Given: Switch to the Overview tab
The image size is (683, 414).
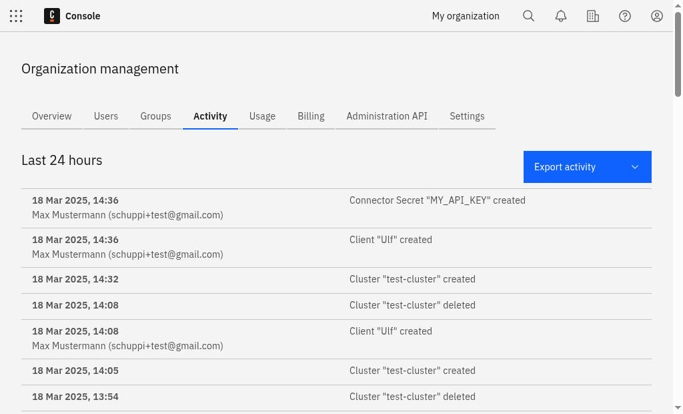Looking at the screenshot, I should pos(51,116).
